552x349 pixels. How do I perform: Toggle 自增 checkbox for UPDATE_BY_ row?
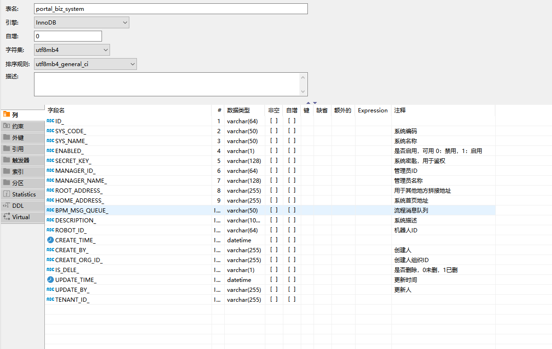(292, 289)
